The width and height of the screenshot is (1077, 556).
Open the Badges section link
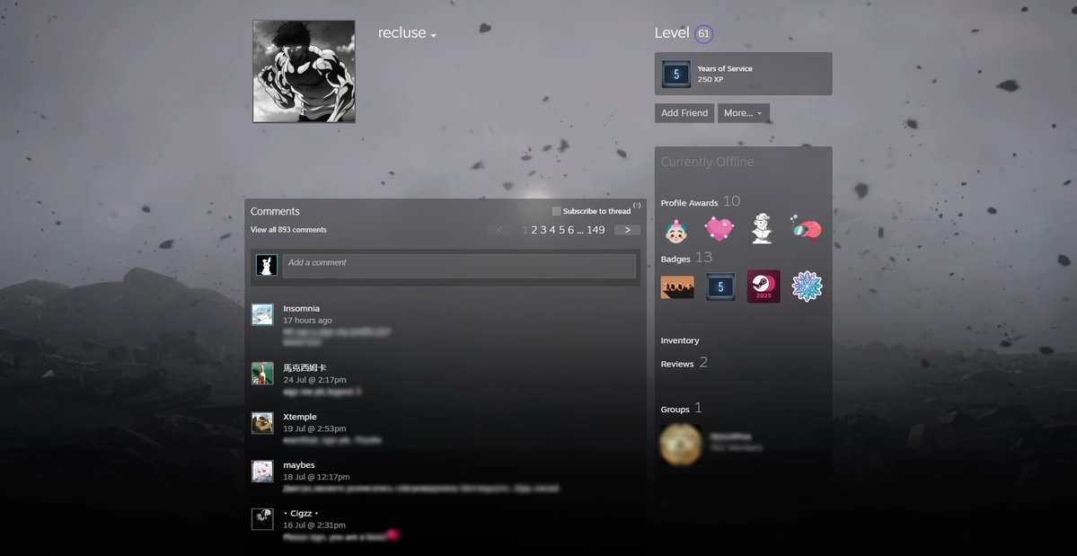pos(675,259)
